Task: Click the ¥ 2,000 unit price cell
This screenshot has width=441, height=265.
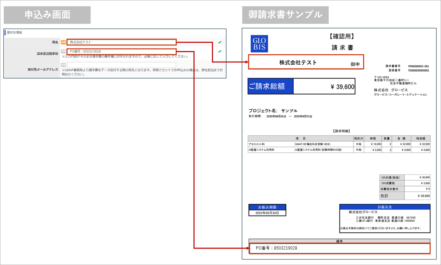Action: click(373, 150)
